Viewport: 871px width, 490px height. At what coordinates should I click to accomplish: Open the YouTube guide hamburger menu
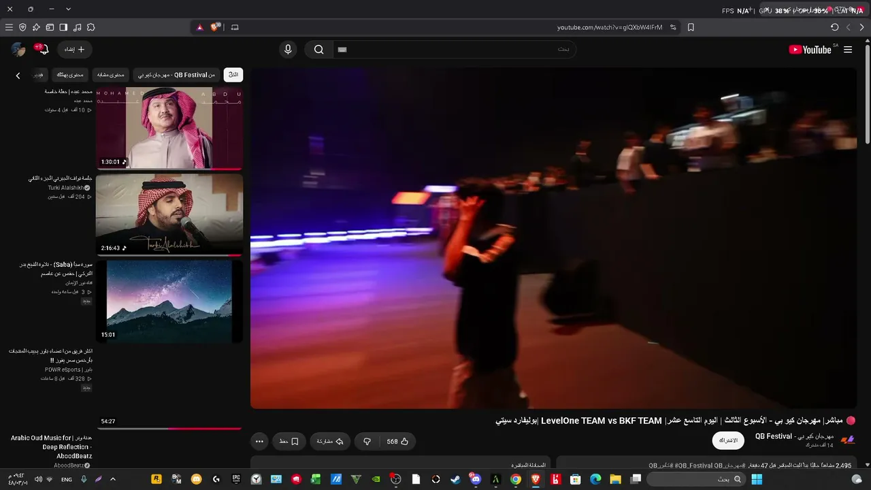(x=848, y=50)
